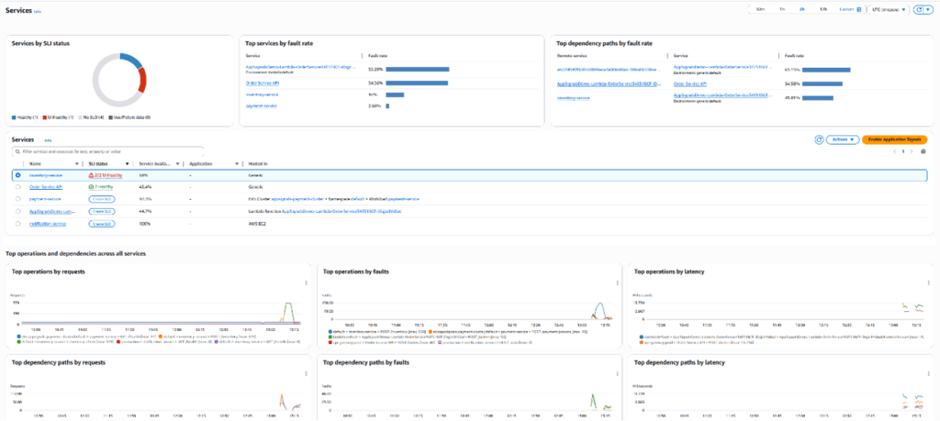Click the Enable Application Signals button

tap(894, 139)
